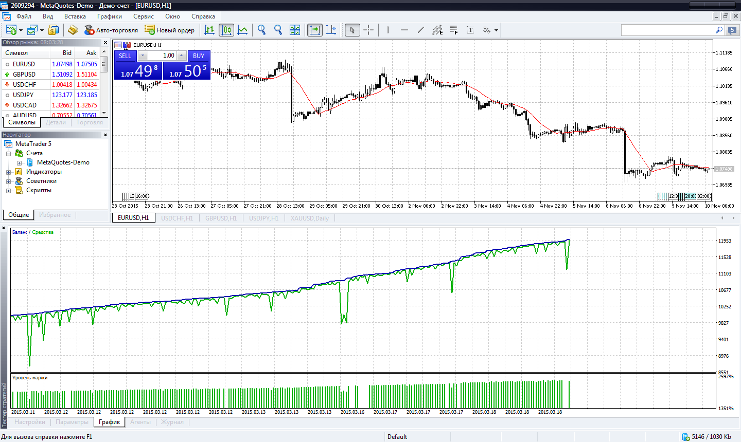Select the trendline drawing tool

coord(421,30)
